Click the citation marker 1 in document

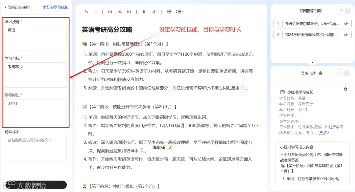pyautogui.click(x=243, y=88)
